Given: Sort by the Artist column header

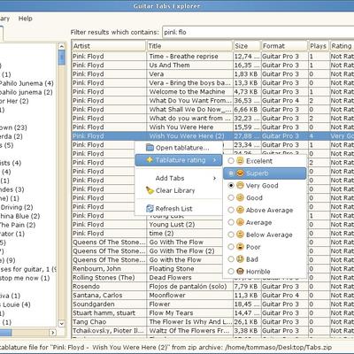Looking at the screenshot, I should point(109,46).
